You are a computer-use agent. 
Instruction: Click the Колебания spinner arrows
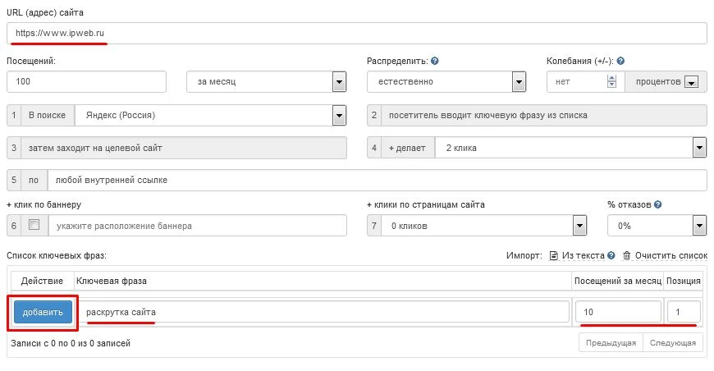click(611, 81)
